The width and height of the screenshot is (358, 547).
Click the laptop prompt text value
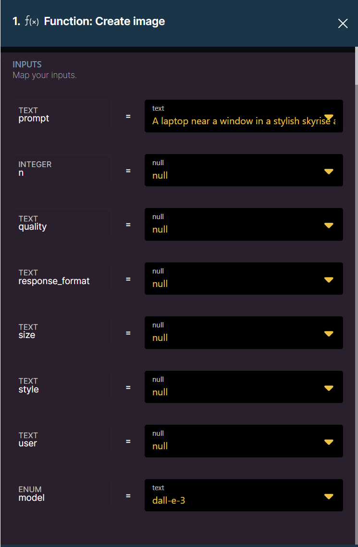[x=244, y=121]
